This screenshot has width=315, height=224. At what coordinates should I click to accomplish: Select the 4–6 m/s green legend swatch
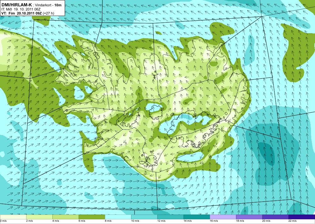tap(66, 217)
